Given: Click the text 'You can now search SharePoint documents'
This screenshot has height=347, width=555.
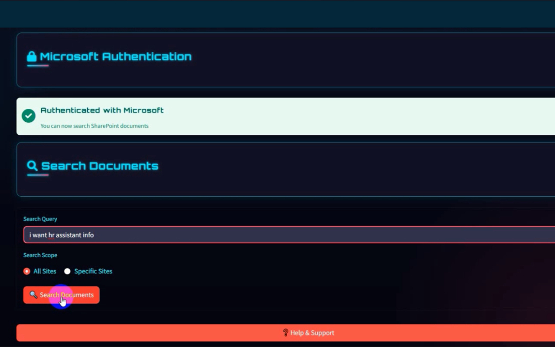Looking at the screenshot, I should (x=94, y=126).
